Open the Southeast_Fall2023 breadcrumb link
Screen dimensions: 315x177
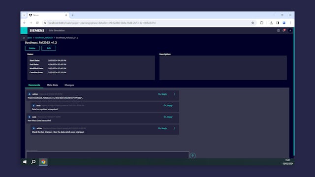(x=44, y=38)
